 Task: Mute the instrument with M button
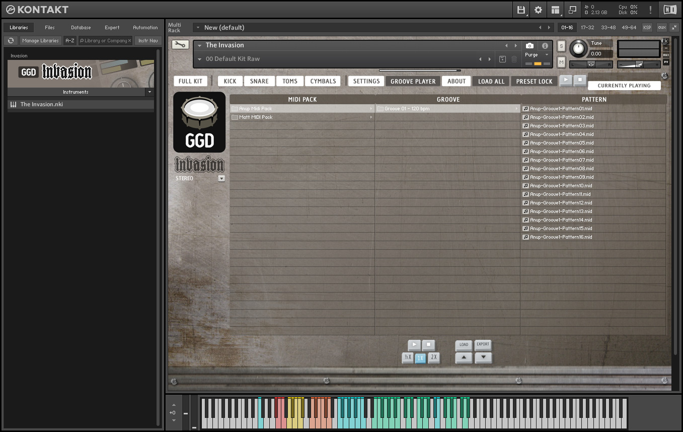(x=562, y=62)
